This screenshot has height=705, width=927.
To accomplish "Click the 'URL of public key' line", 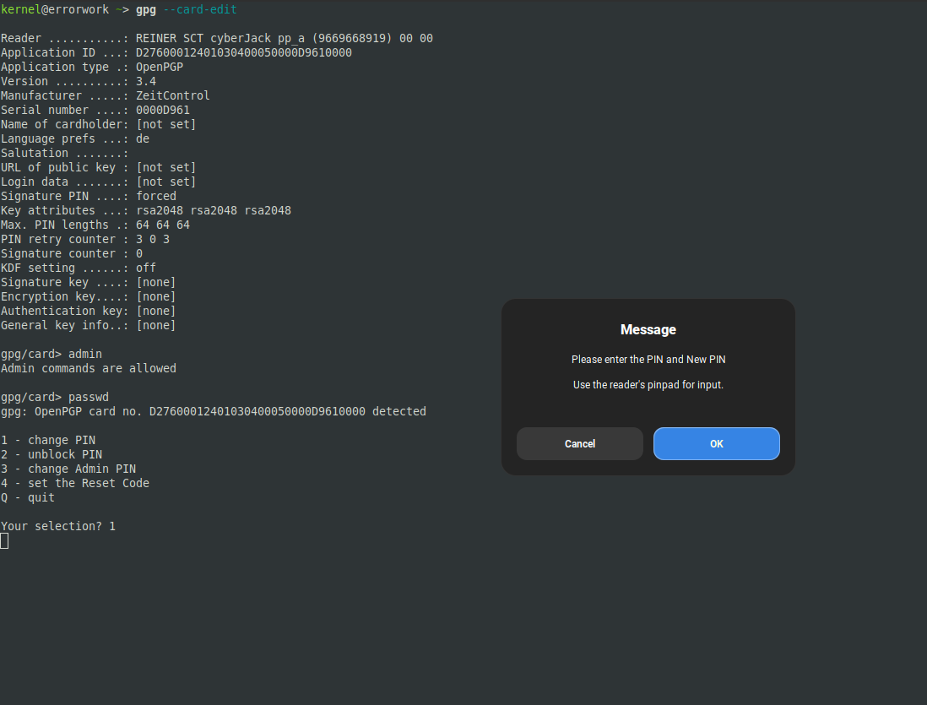I will [x=98, y=167].
